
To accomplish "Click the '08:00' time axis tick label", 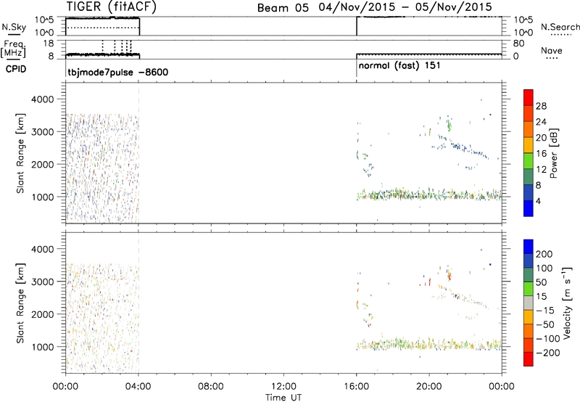I will tap(211, 387).
